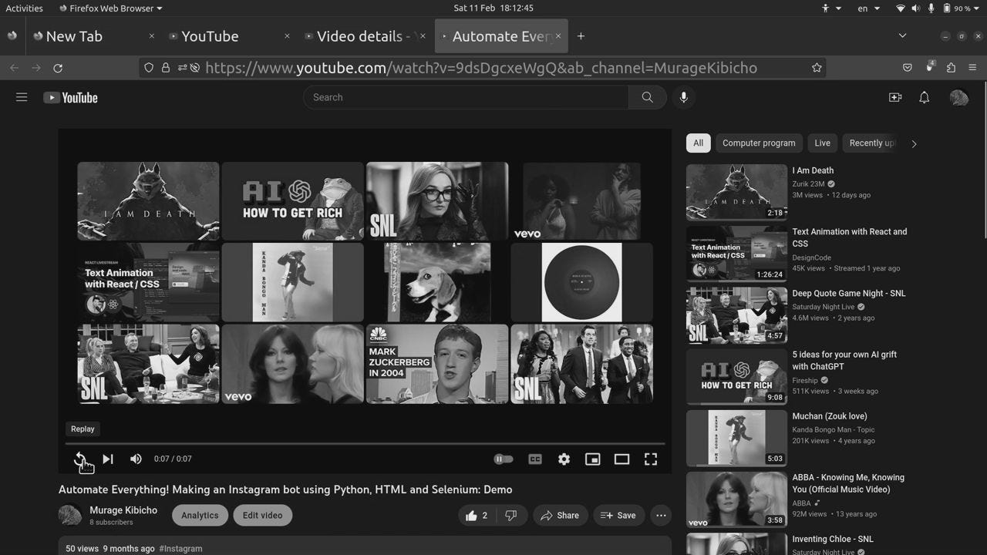
Task: Mute the video with the volume icon
Action: 136,459
